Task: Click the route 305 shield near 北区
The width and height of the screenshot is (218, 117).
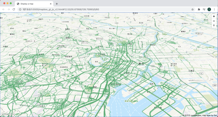Action: pyautogui.click(x=80, y=32)
